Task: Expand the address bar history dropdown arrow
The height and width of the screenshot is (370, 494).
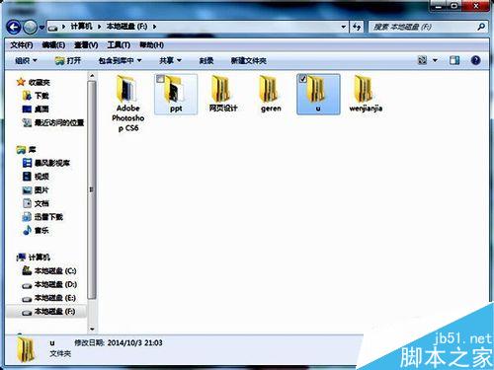Action: pos(343,27)
